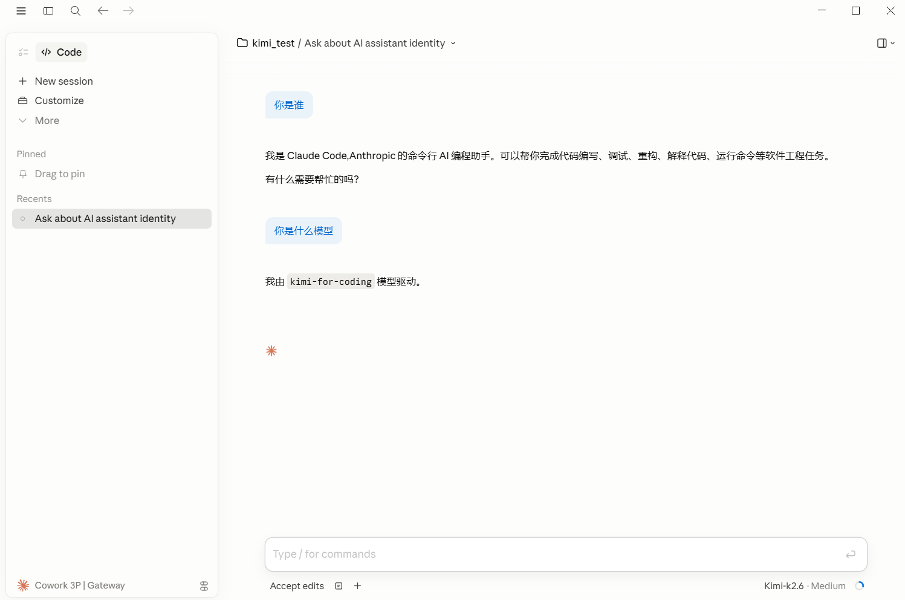This screenshot has height=600, width=905.
Task: Click the 你是什么模型 user message
Action: click(303, 231)
